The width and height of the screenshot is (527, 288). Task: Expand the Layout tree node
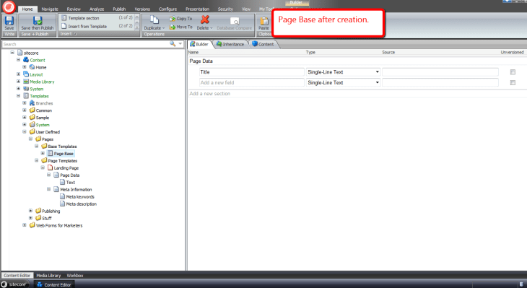[19, 74]
